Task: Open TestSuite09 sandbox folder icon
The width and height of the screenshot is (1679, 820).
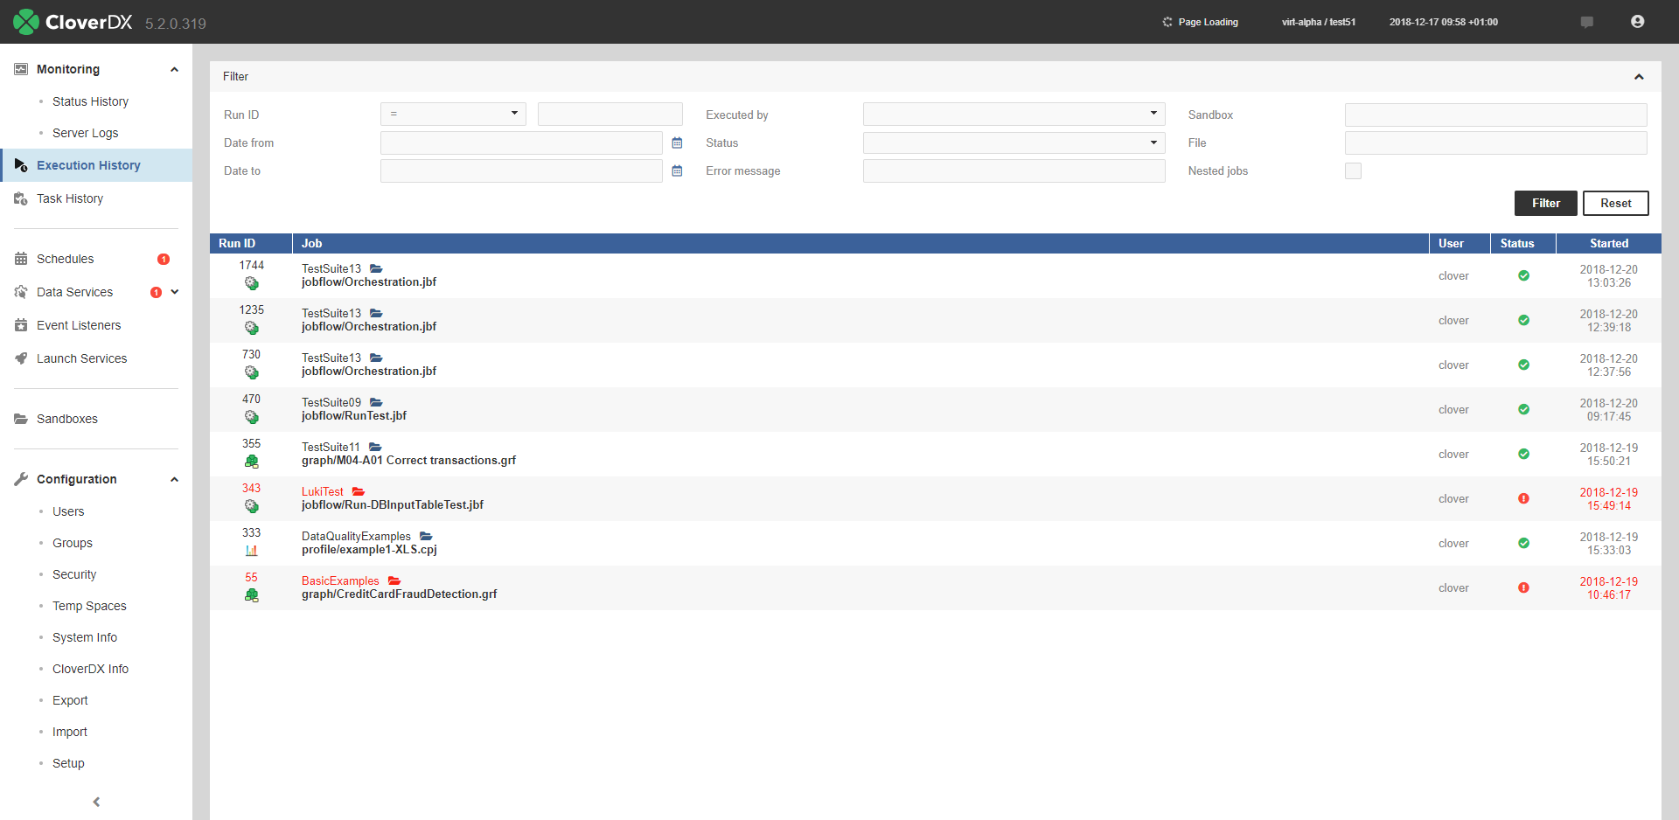Action: pos(376,402)
